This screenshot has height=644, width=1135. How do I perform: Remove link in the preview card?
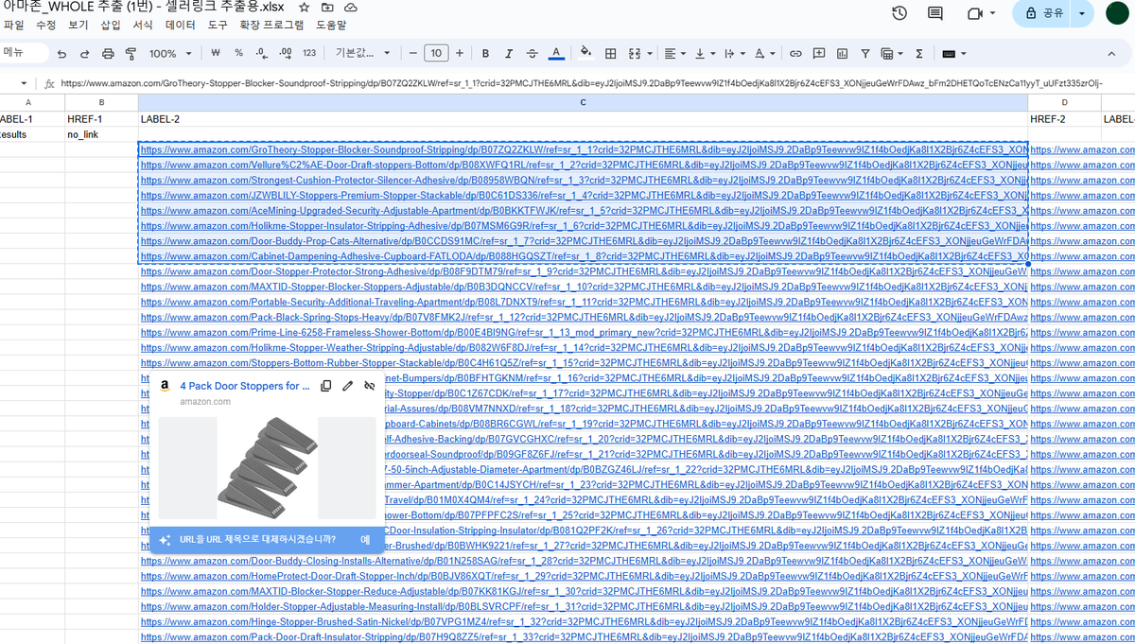[370, 386]
